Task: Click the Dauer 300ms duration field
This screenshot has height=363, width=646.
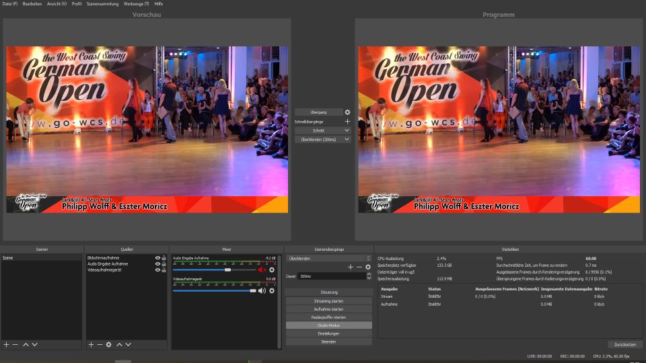Action: click(330, 276)
